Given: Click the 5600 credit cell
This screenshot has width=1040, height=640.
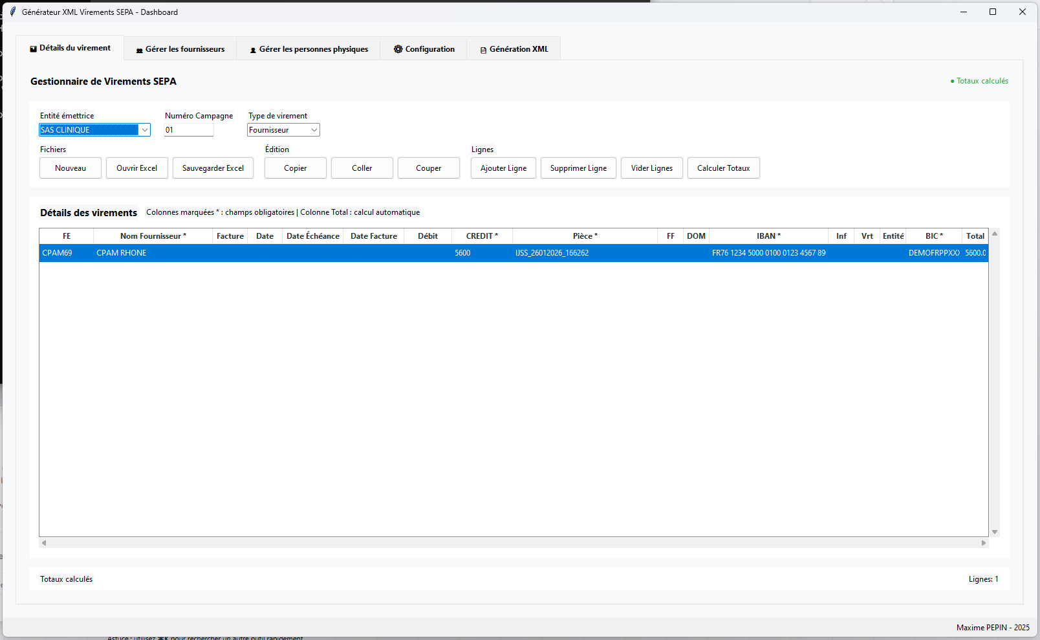Looking at the screenshot, I should click(x=482, y=253).
